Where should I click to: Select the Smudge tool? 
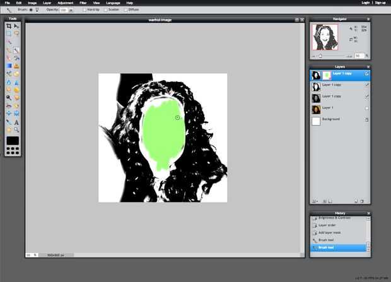coord(9,90)
